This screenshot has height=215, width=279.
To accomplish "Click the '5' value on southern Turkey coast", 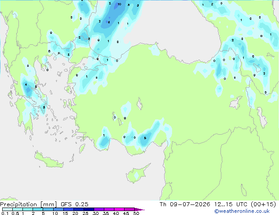I will pyautogui.click(x=145, y=138).
